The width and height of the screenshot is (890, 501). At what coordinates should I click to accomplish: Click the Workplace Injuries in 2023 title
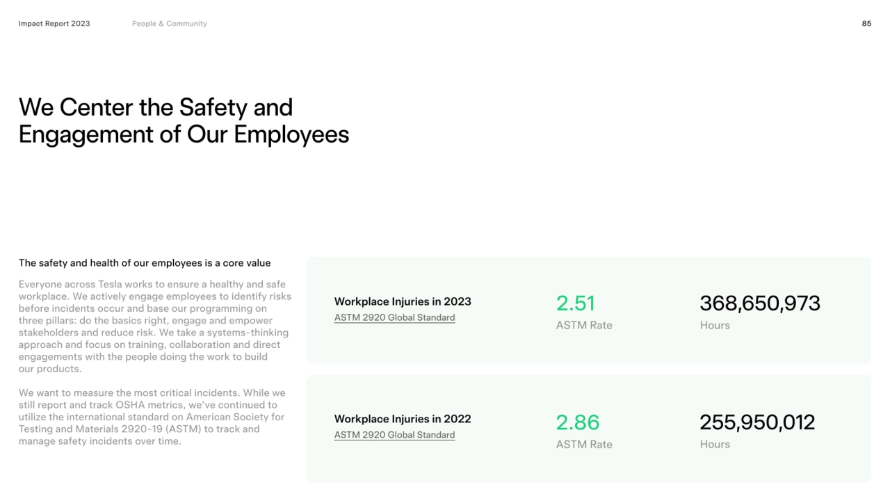[403, 301]
